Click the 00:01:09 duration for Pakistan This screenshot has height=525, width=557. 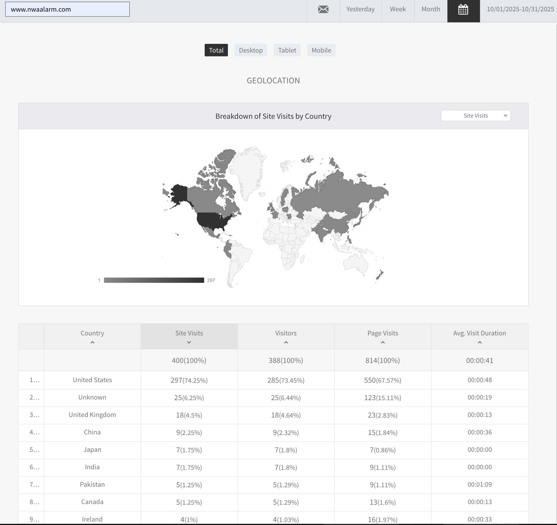click(480, 485)
